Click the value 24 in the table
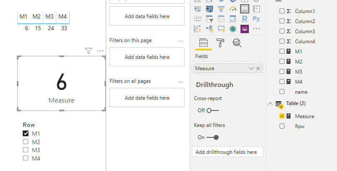This screenshot has width=337, height=171. pyautogui.click(x=51, y=28)
